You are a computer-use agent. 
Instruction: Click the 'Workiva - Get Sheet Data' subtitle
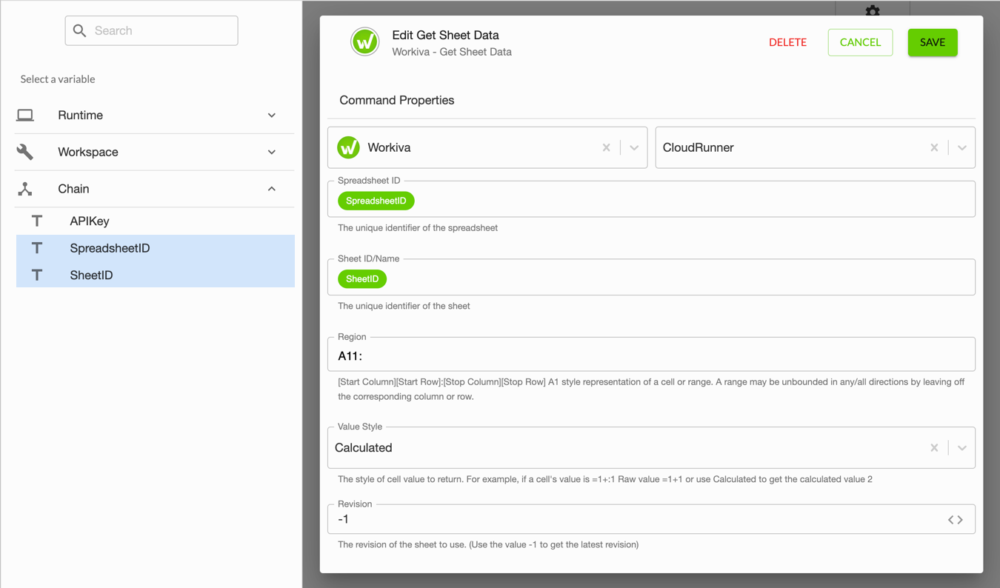[452, 52]
